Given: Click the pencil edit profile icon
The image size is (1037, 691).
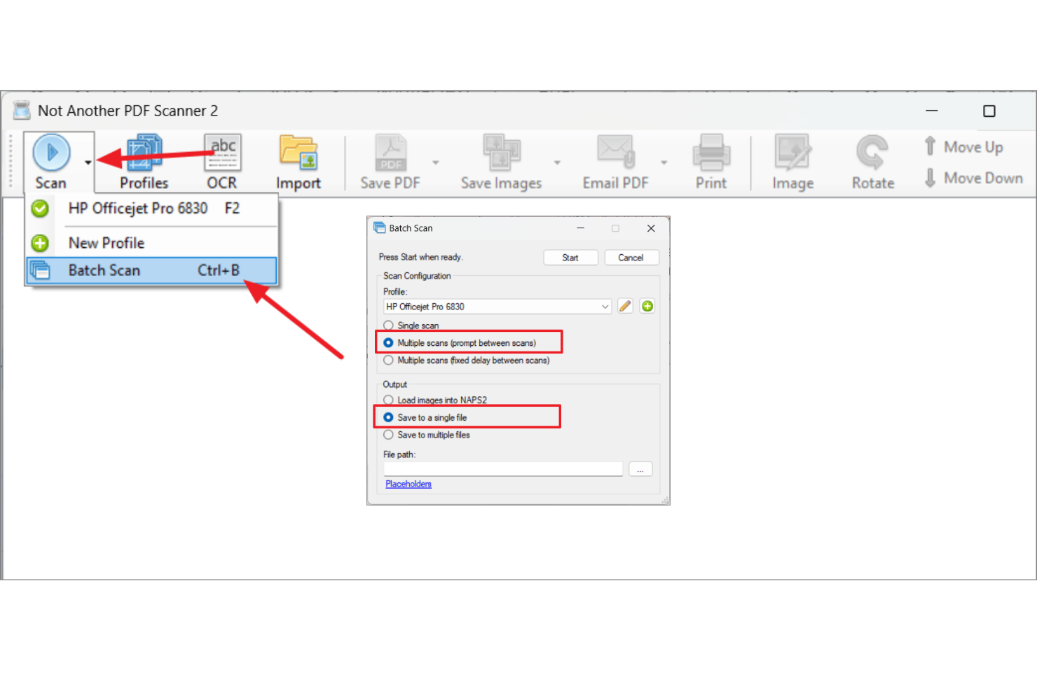Looking at the screenshot, I should click(x=626, y=306).
